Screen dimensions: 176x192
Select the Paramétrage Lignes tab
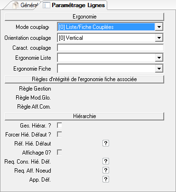[74, 5]
